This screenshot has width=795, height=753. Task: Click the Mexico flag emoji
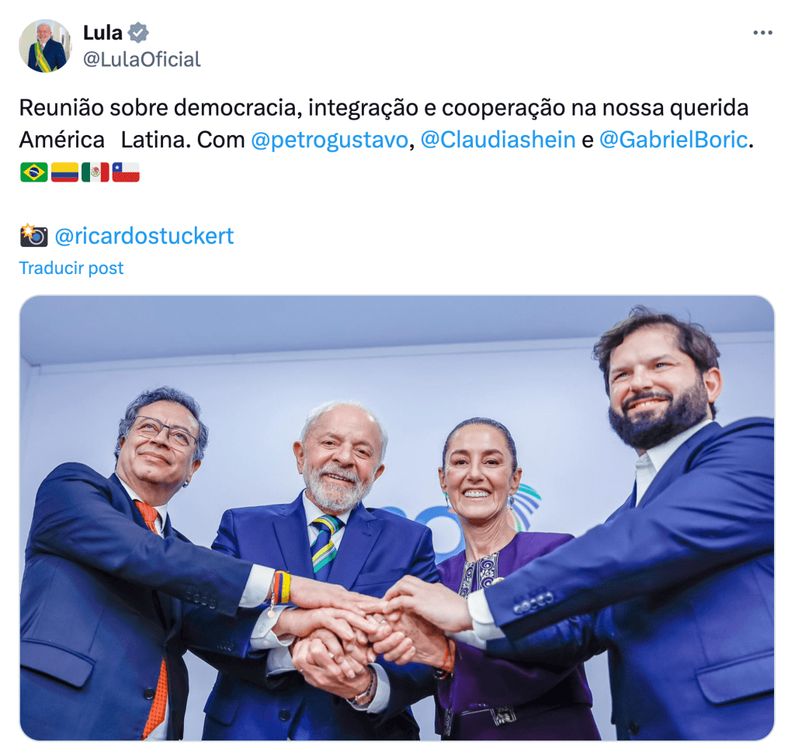click(x=95, y=172)
